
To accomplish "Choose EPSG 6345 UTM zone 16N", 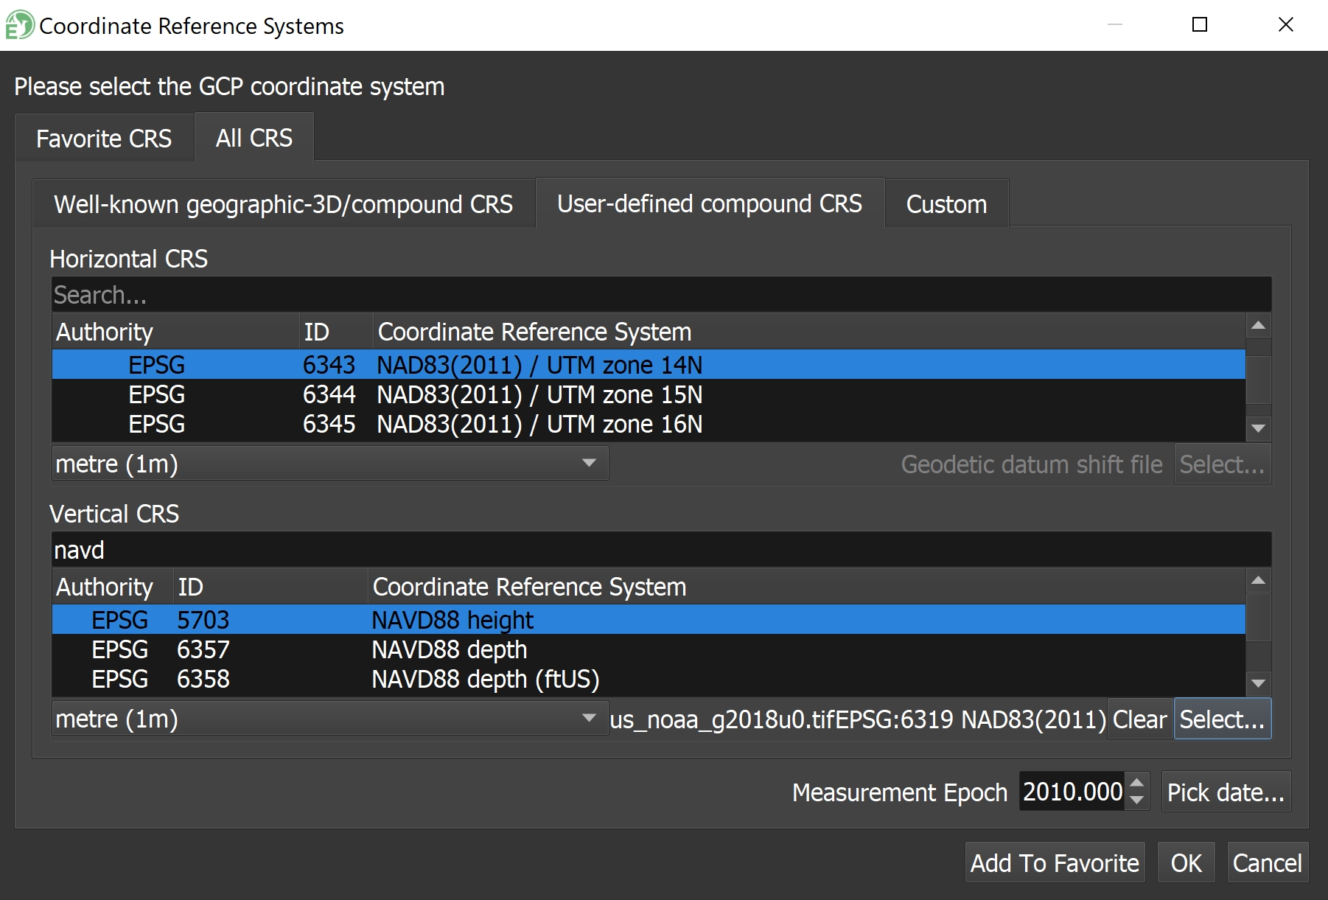I will [539, 425].
